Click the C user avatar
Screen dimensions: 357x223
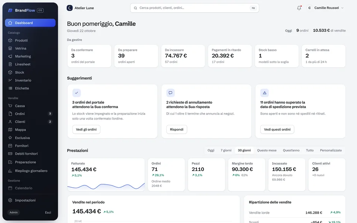309,8
